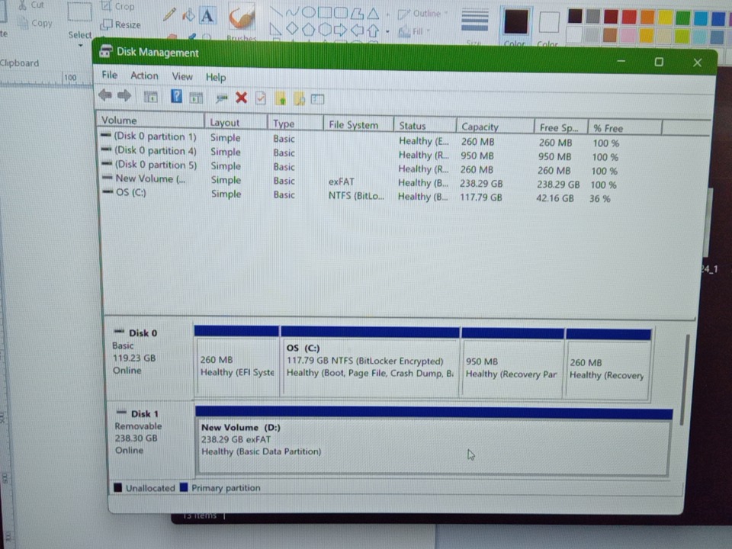Choose the Oval shape in Paint
732x549 pixels.
308,12
